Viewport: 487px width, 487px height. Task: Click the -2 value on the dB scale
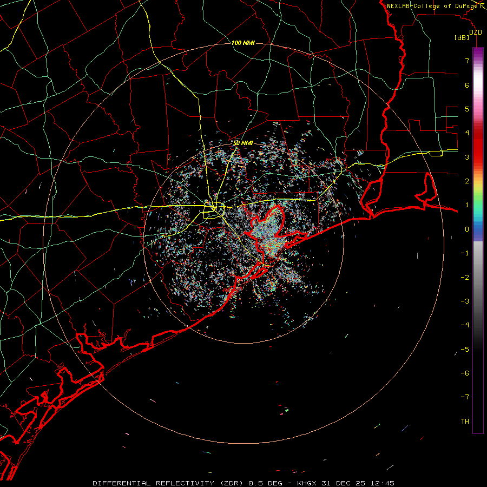coord(465,278)
